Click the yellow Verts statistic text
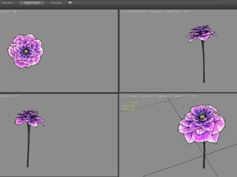This screenshot has width=237, height=177. [129, 109]
